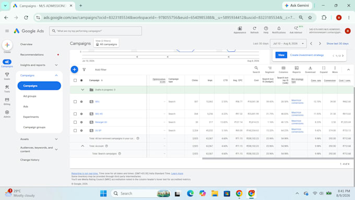355x200 pixels.
Task: Click the round Create plus button in sidebar
Action: point(7,45)
